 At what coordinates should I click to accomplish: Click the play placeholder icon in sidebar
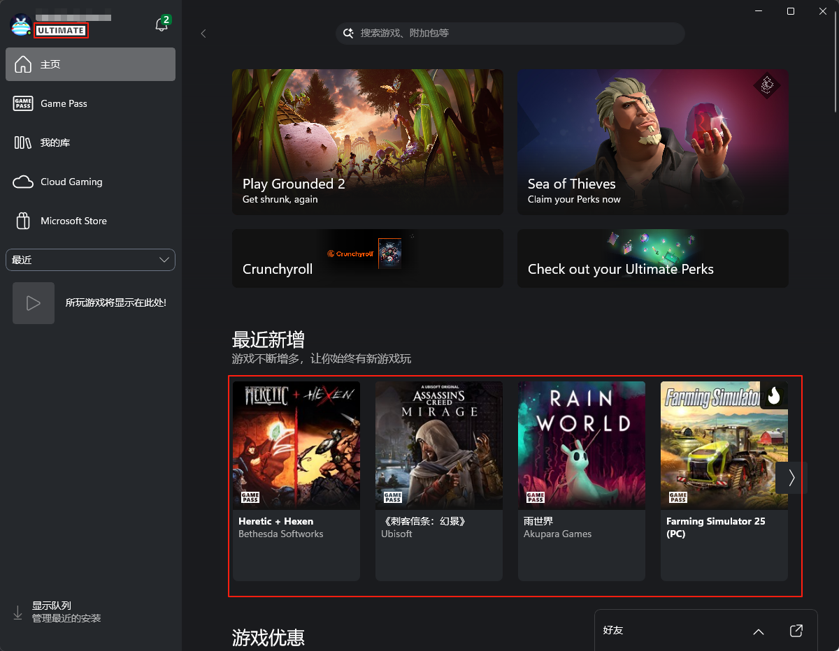[34, 303]
